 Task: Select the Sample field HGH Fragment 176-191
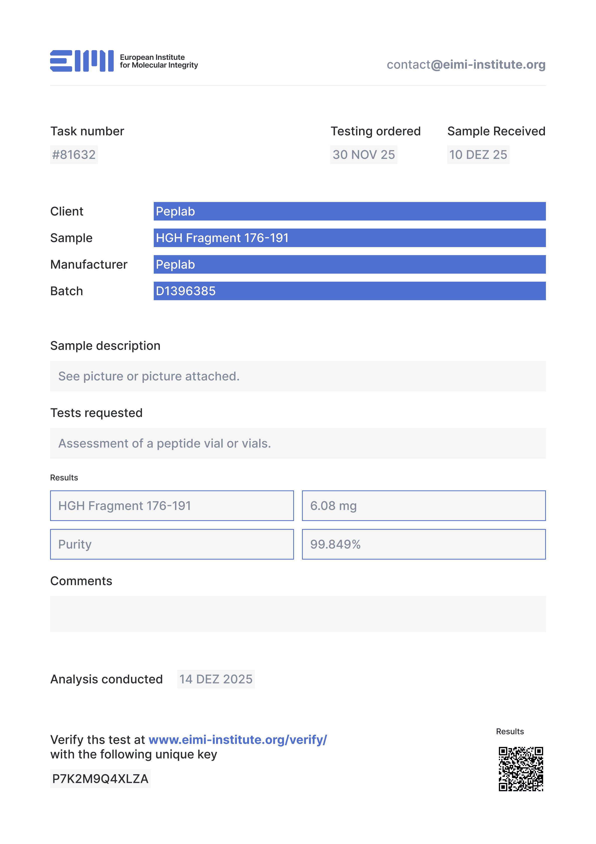pos(349,238)
